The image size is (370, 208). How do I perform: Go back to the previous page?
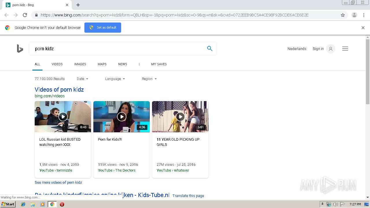[6, 15]
